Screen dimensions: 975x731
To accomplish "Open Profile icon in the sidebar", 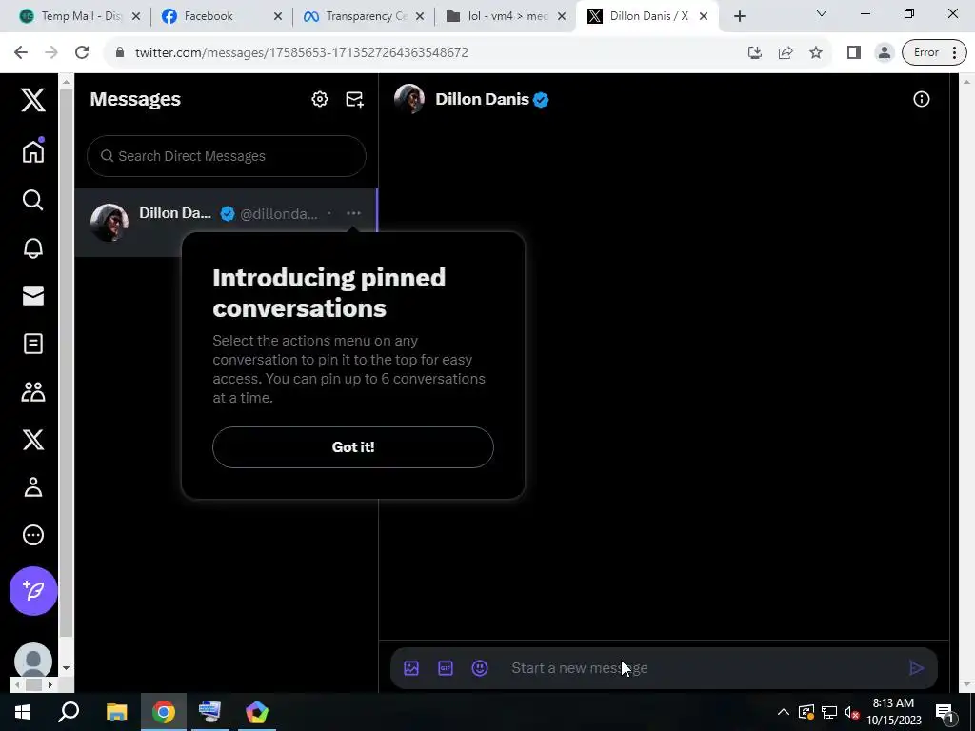I will [x=33, y=487].
